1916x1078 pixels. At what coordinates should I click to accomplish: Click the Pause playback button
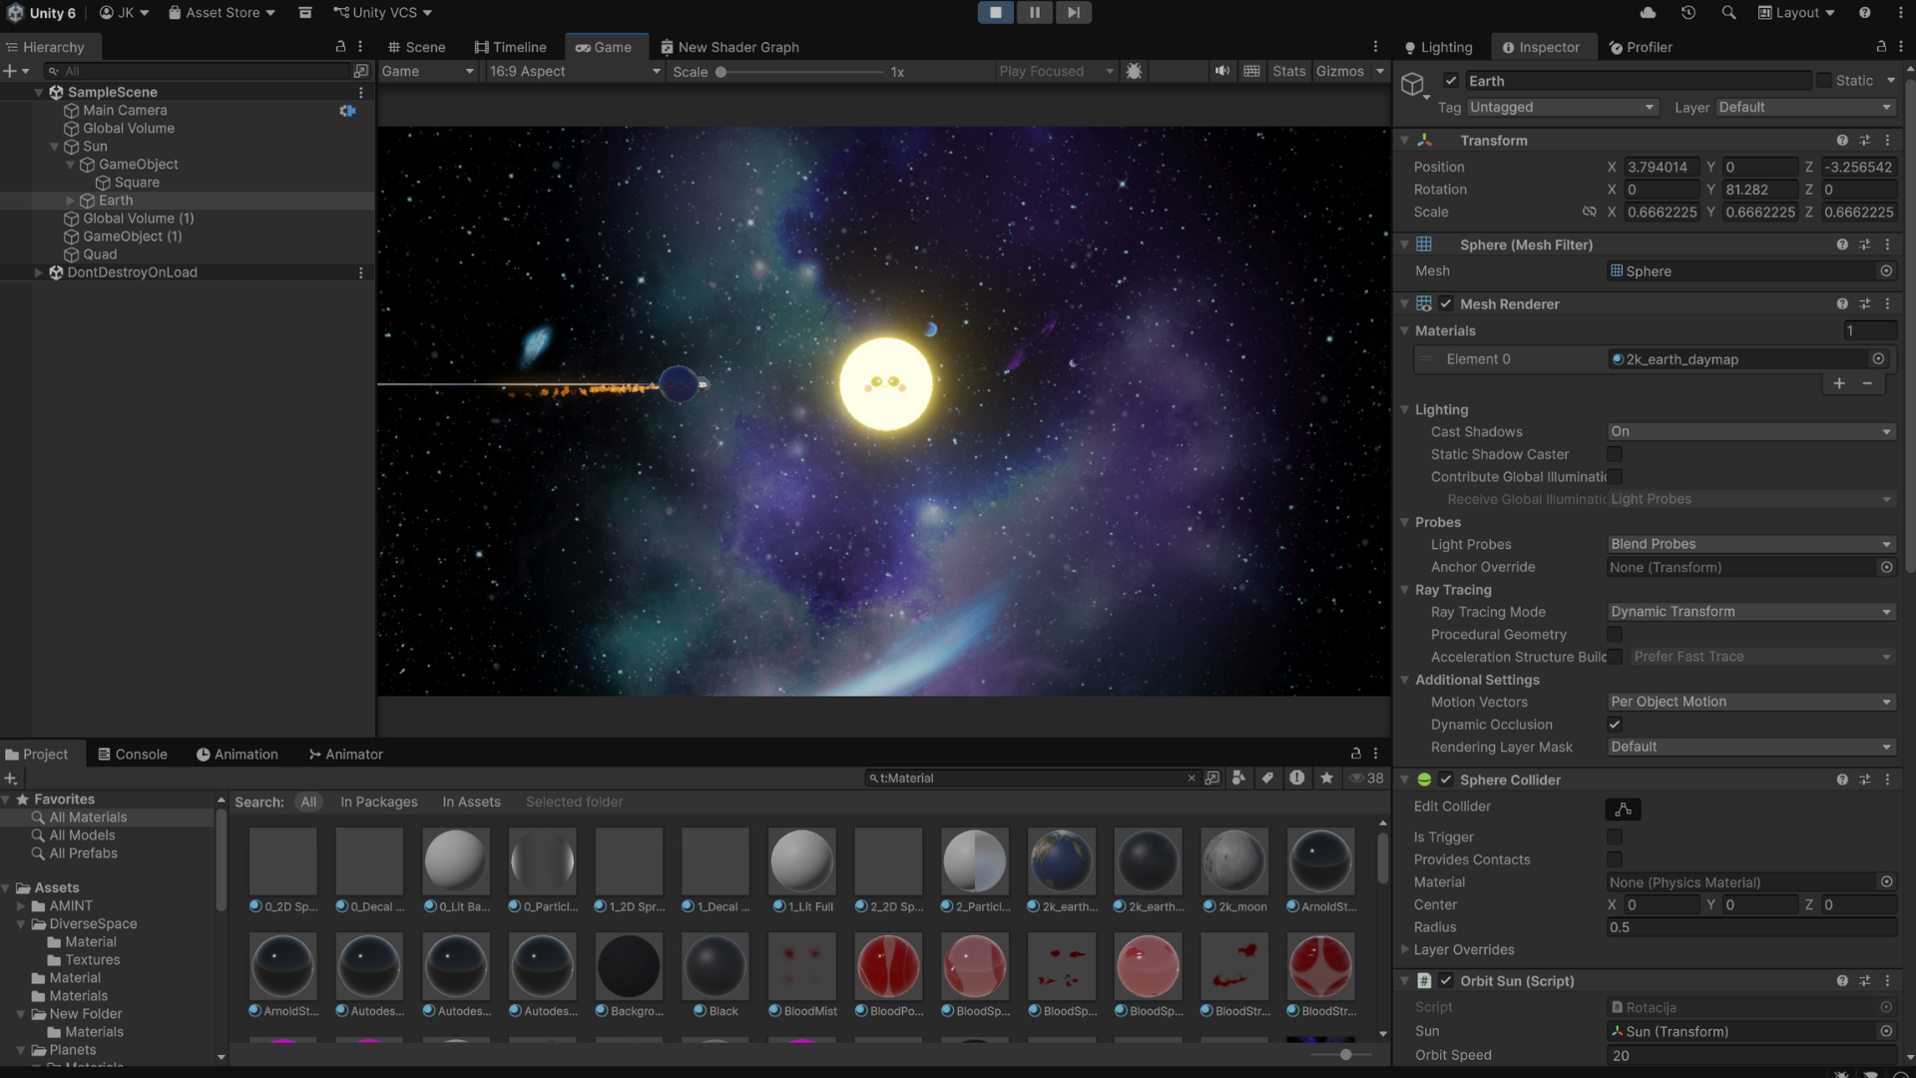point(1034,12)
